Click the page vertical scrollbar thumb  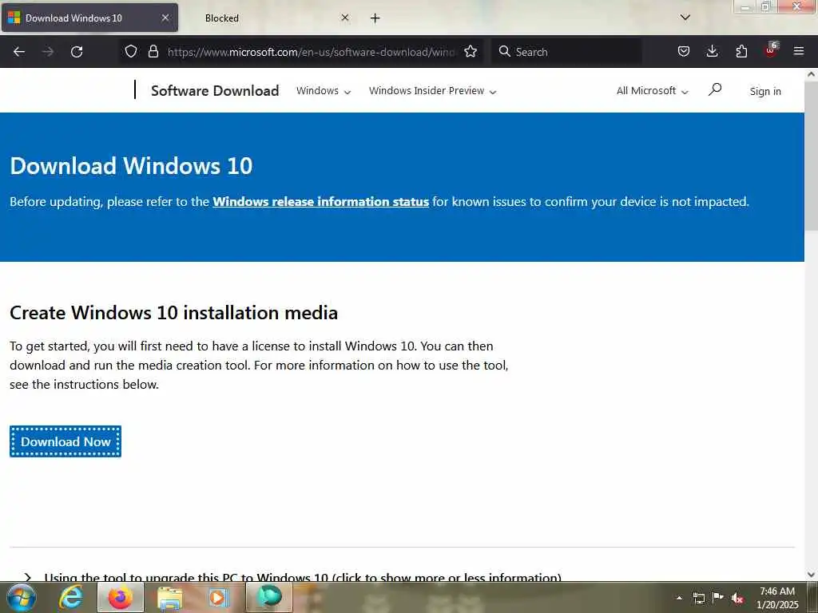pos(812,156)
